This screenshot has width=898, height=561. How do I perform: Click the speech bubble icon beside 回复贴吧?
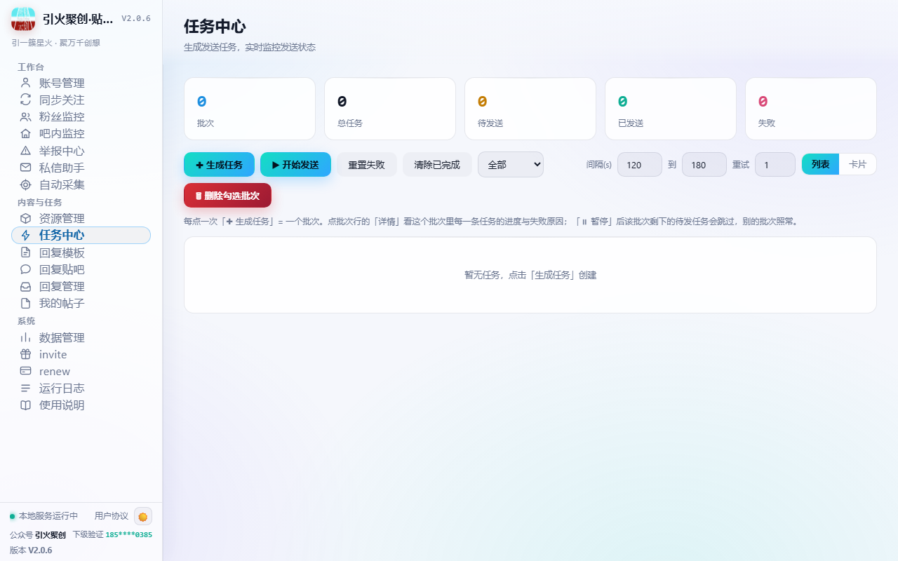click(x=26, y=269)
